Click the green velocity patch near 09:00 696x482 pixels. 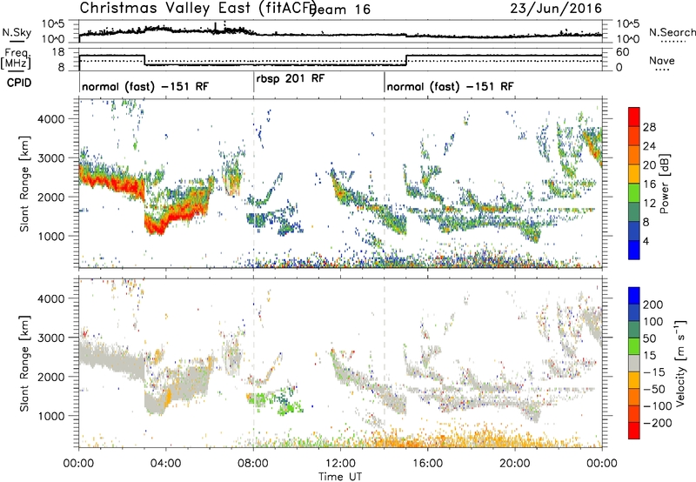pyautogui.click(x=273, y=401)
